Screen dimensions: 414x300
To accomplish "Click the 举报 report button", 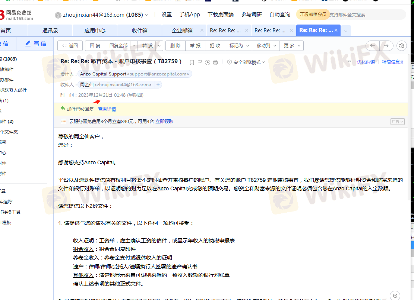I will 195,46.
